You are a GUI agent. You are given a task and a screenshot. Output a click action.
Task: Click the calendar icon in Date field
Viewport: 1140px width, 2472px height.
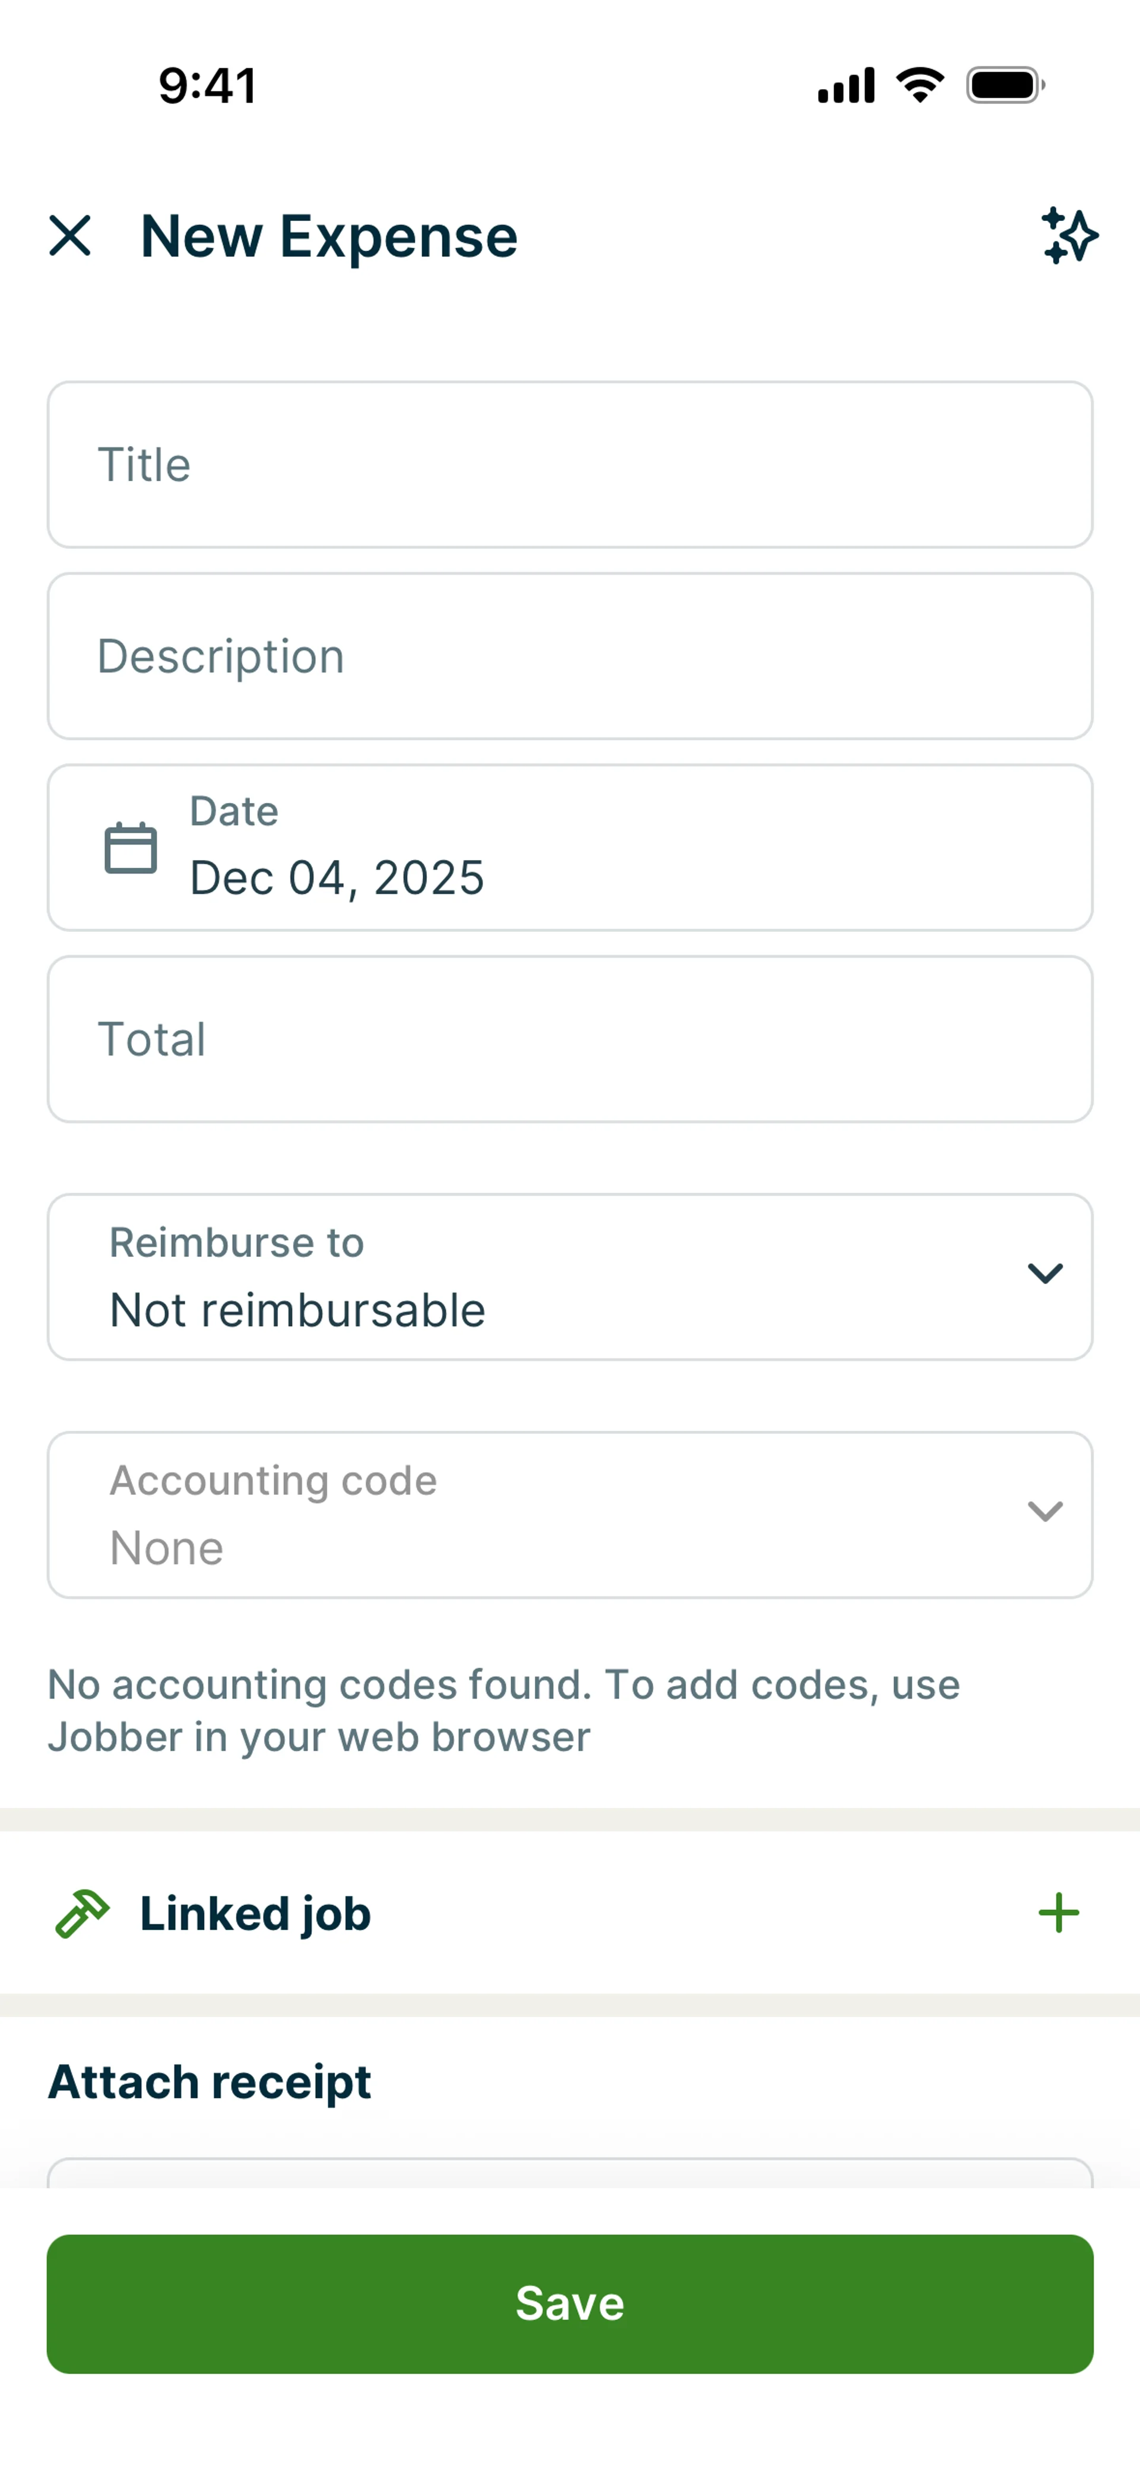[131, 848]
